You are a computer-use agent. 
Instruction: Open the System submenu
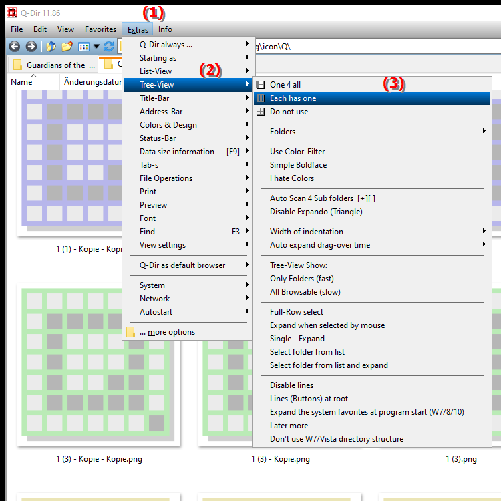click(188, 285)
